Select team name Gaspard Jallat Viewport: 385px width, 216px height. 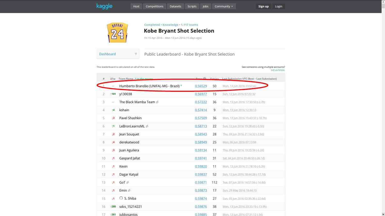tap(130, 158)
